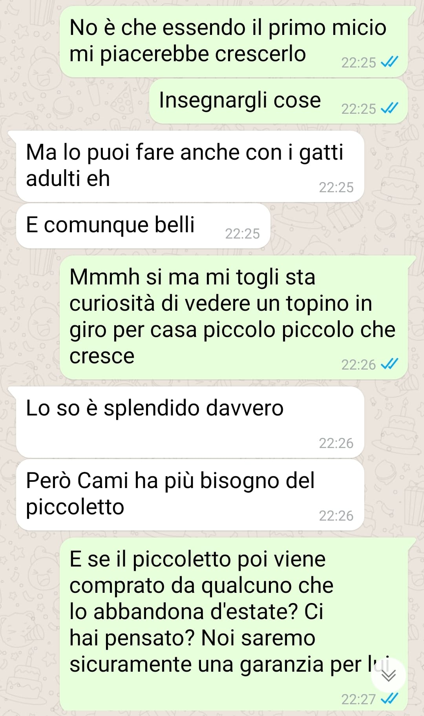Image resolution: width=424 pixels, height=716 pixels.
Task: Click the 22:25 timestamp on the 'gatti adulti' message
Action: tap(336, 187)
